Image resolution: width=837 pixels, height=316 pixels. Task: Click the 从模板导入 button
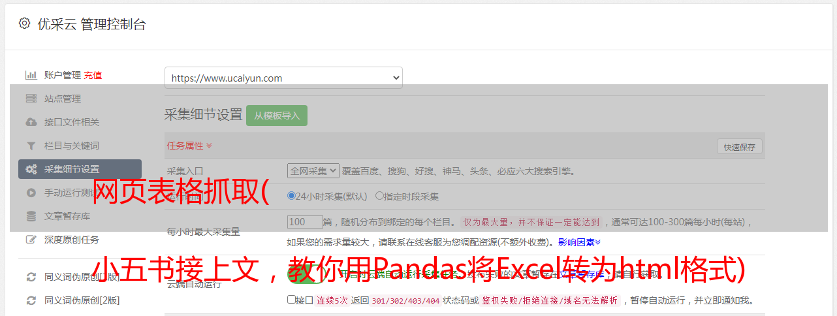(277, 116)
